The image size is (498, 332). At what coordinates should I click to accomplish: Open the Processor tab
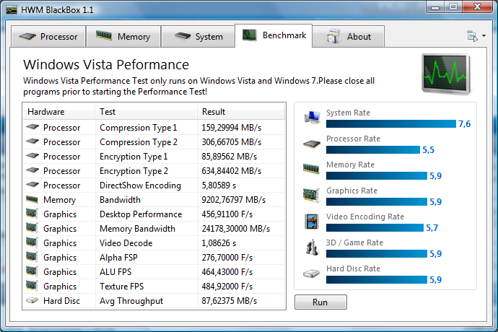pyautogui.click(x=48, y=37)
